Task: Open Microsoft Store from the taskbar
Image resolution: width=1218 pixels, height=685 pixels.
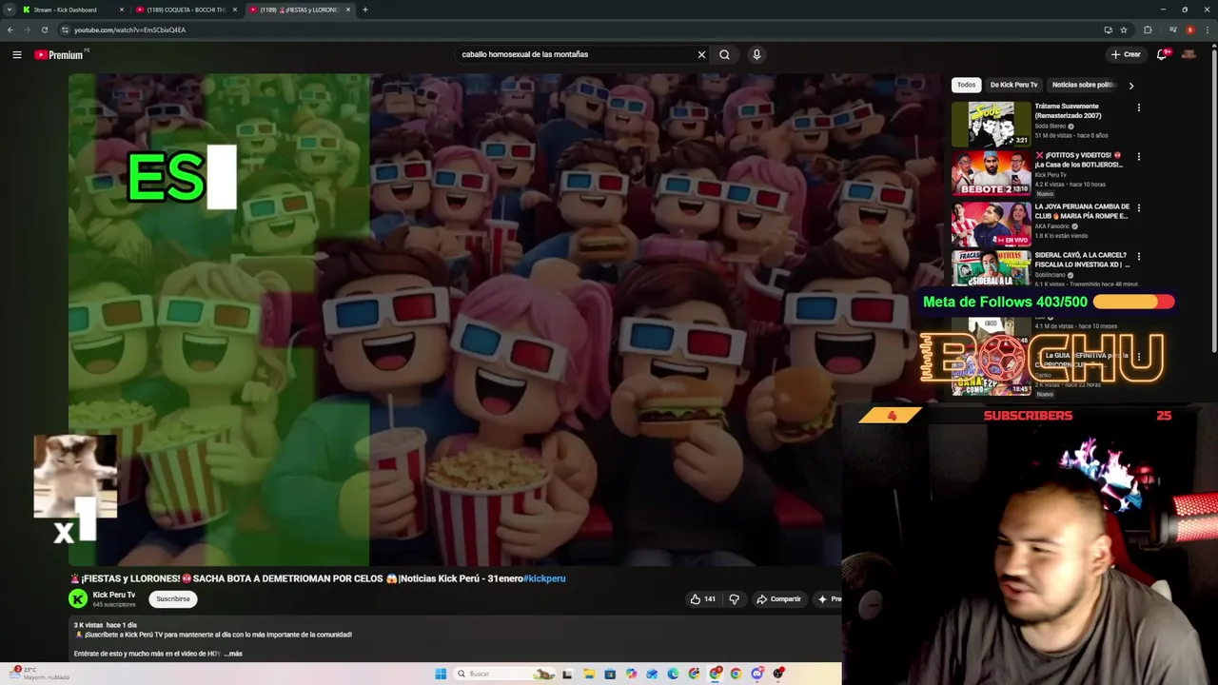Action: click(610, 674)
